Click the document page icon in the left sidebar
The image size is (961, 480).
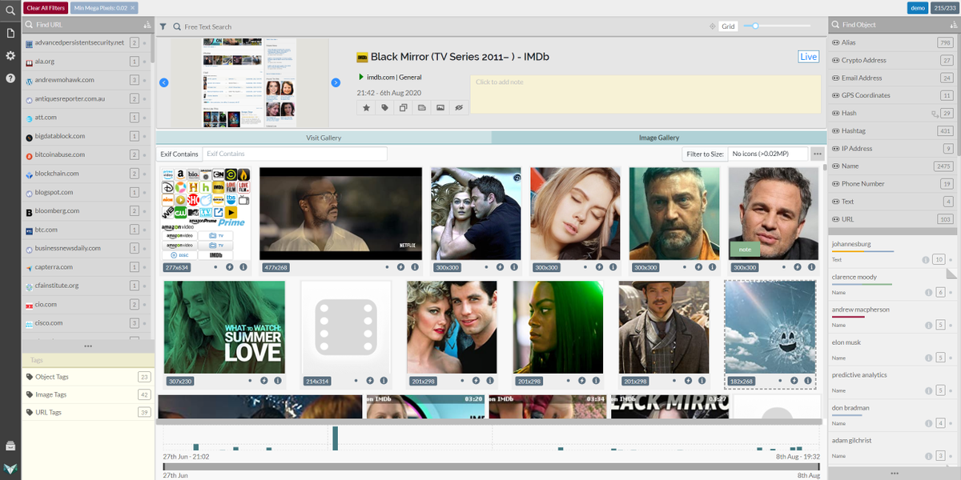coord(10,33)
